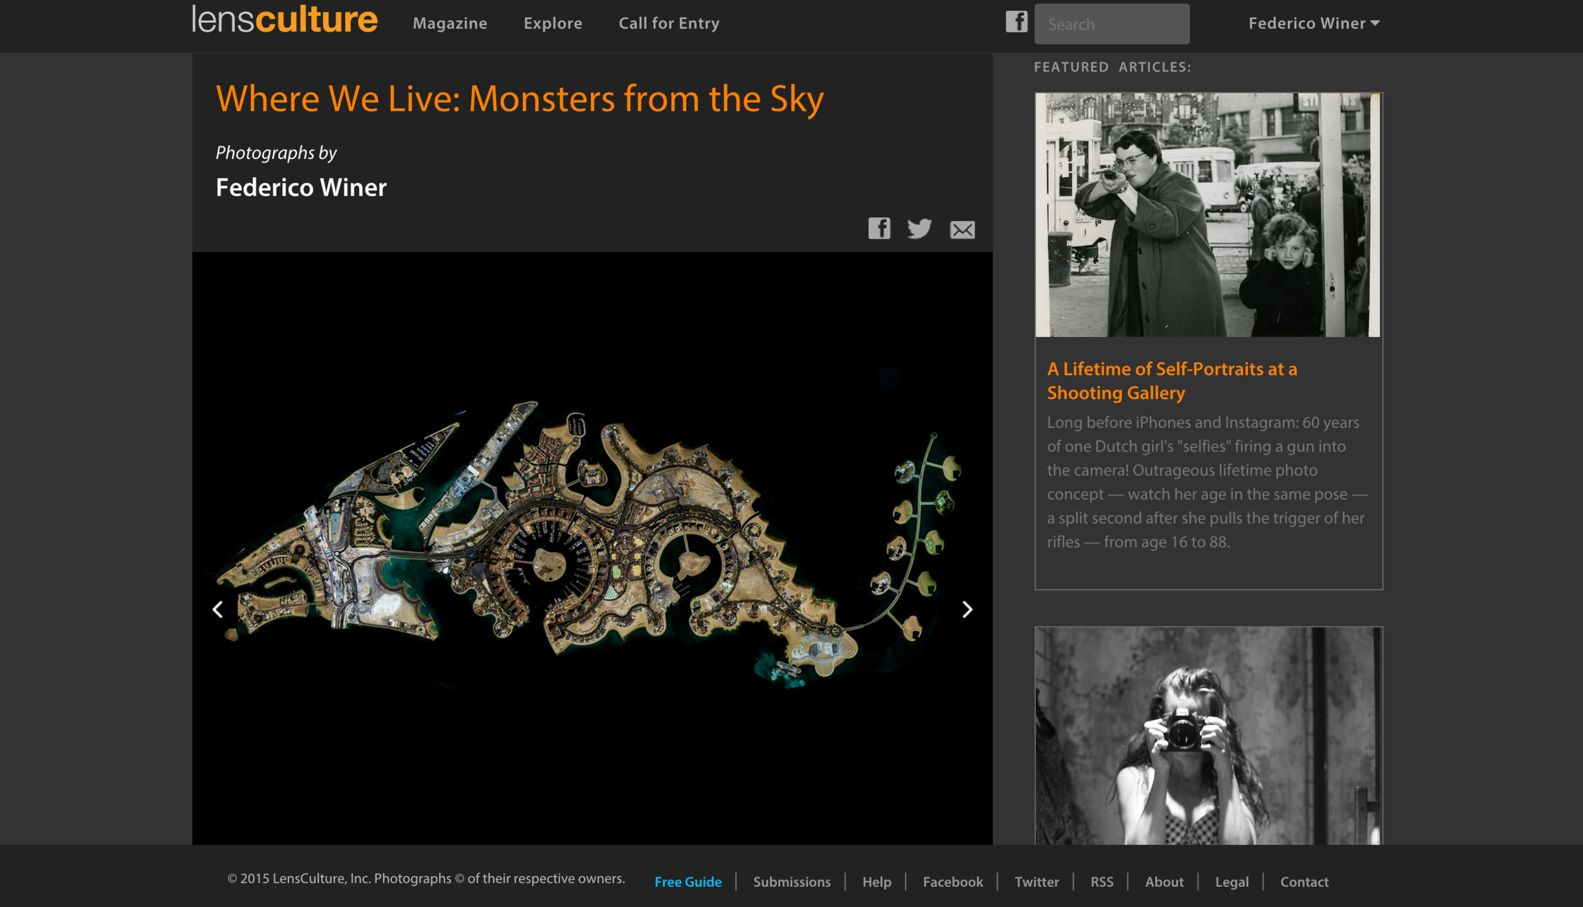Share the article on Facebook
This screenshot has width=1583, height=907.
point(879,228)
